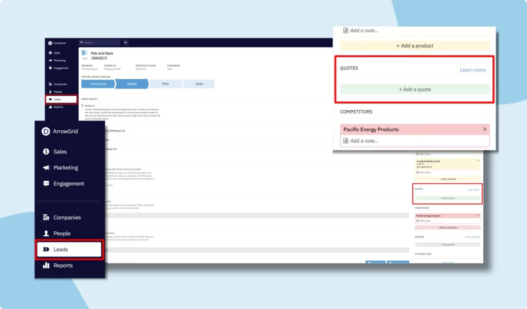Viewport: 527px width, 309px height.
Task: Remove the Sunblade Battery Pack product
Action: point(478,161)
